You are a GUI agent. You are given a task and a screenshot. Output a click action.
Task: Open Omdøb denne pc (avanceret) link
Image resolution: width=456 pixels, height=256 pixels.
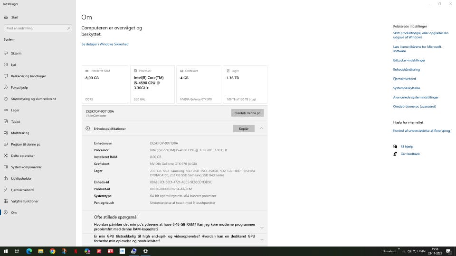[x=415, y=107]
